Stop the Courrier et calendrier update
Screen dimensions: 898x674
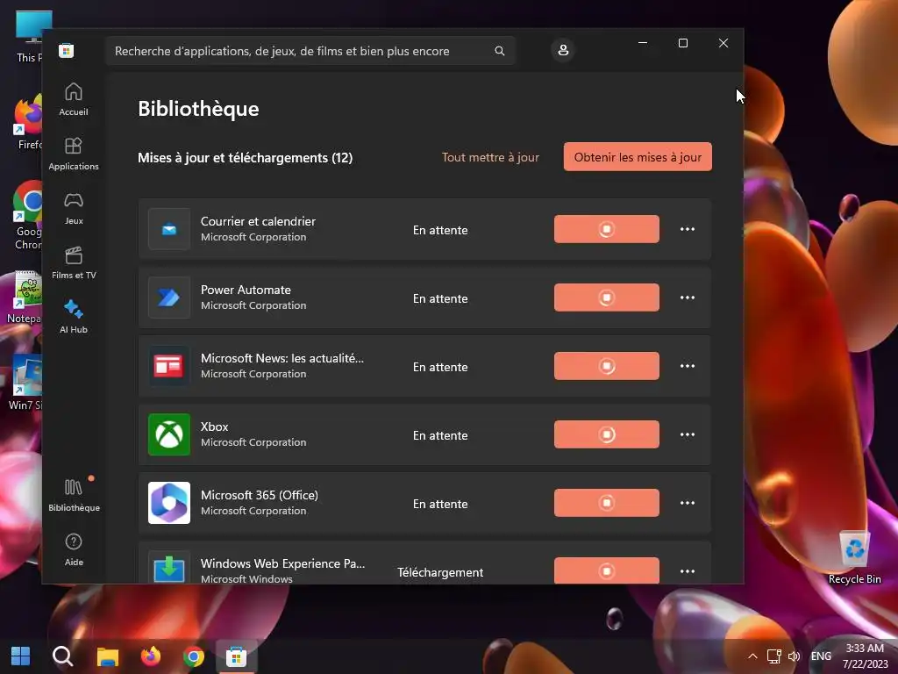pos(607,229)
